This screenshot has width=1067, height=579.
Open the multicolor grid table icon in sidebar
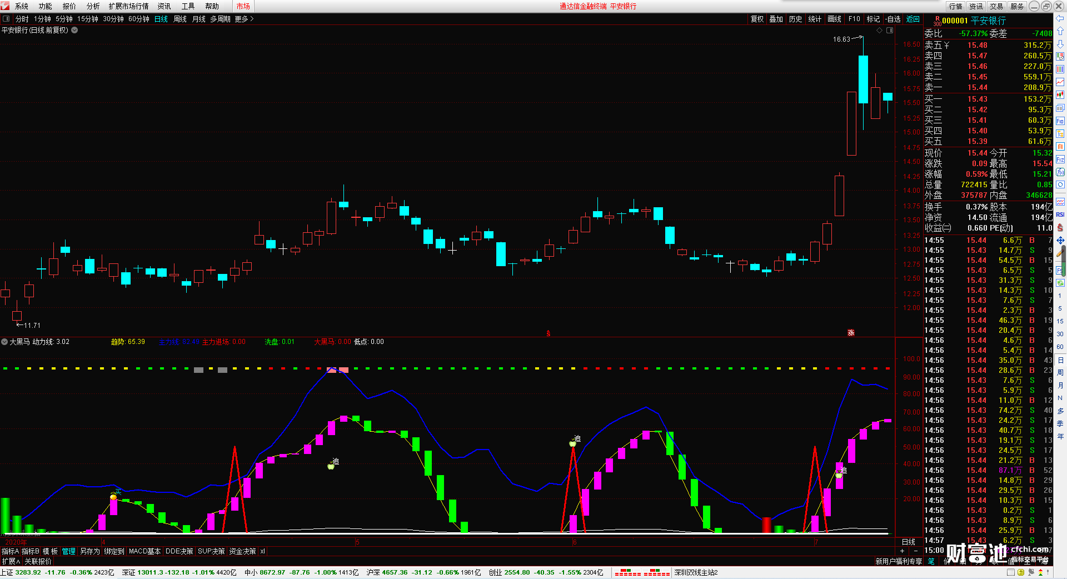[1060, 69]
